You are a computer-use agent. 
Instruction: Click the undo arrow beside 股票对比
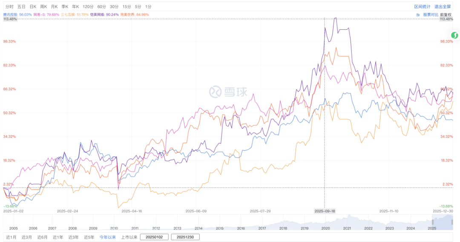pyautogui.click(x=418, y=14)
